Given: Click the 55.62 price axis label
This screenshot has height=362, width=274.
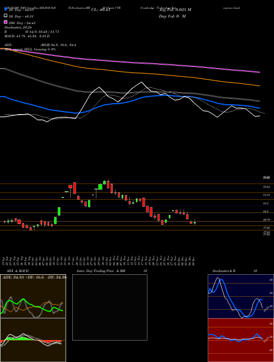Looking at the screenshot, I should click(267, 187).
